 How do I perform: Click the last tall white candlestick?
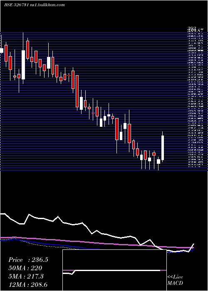pos(163,148)
